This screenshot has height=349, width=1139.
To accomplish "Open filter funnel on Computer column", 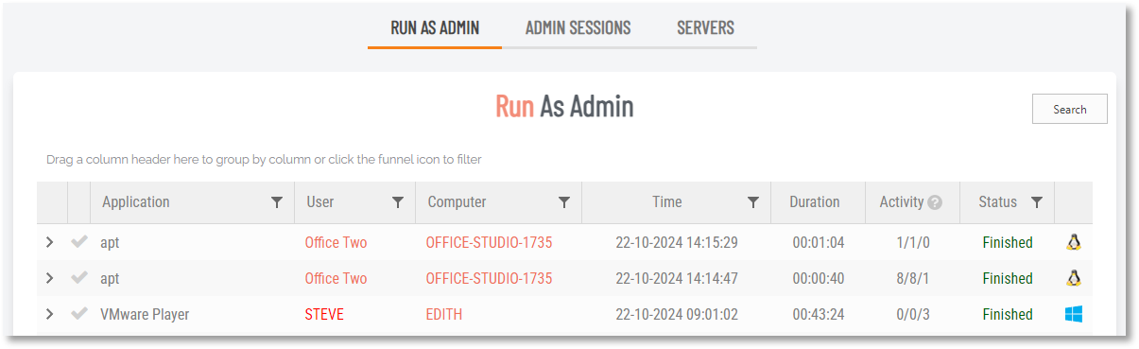I will pyautogui.click(x=564, y=202).
